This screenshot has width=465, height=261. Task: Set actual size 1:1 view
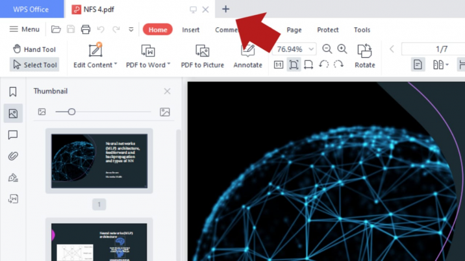pos(279,65)
